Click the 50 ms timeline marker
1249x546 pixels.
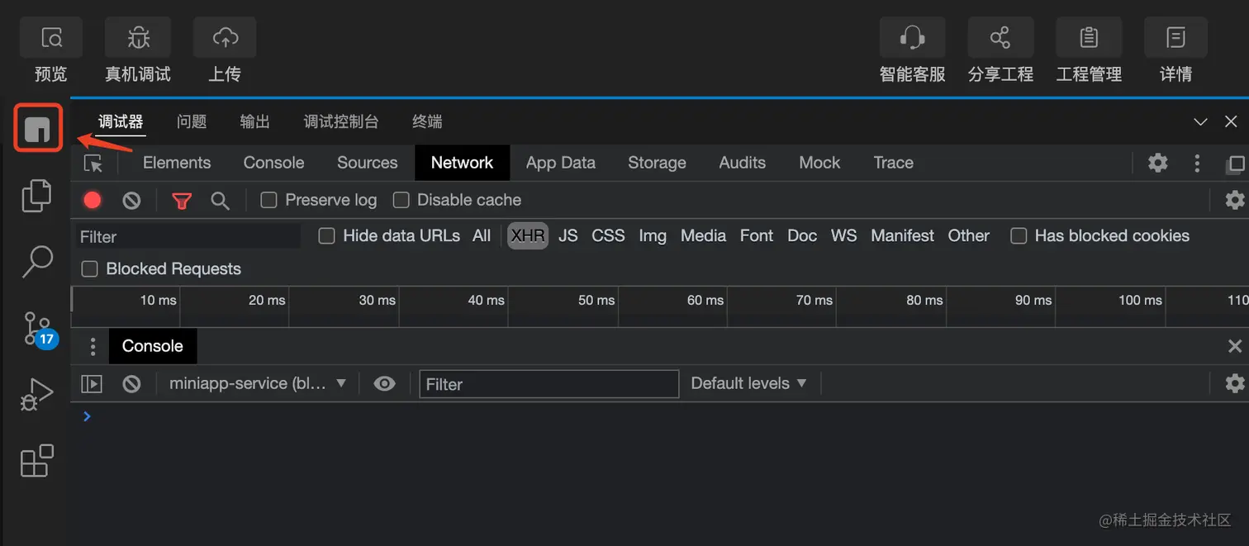(596, 300)
